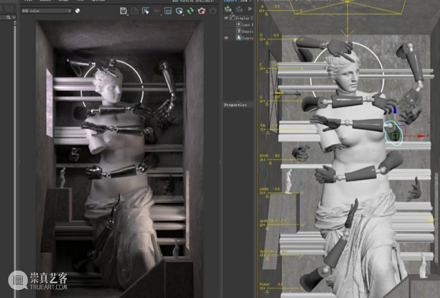Image resolution: width=440 pixels, height=298 pixels.
Task: Click the blue Z-axis arrow of the move gizmo
Action: (395, 110)
